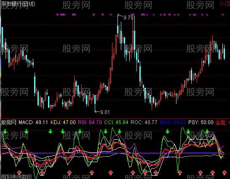Click the red split-window square icon

click(x=227, y=4)
